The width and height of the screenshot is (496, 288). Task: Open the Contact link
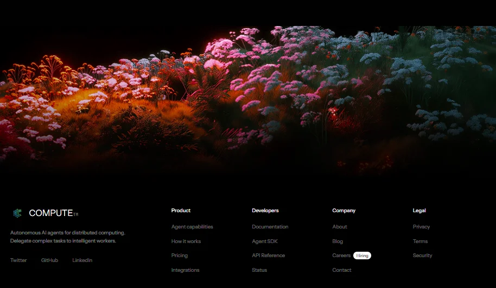tap(342, 270)
